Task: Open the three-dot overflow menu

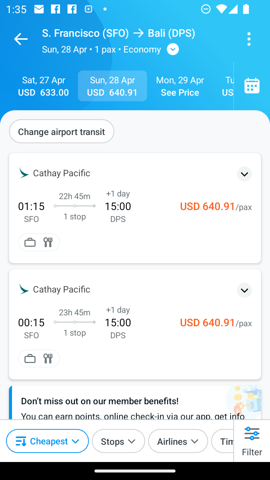Action: point(249,39)
